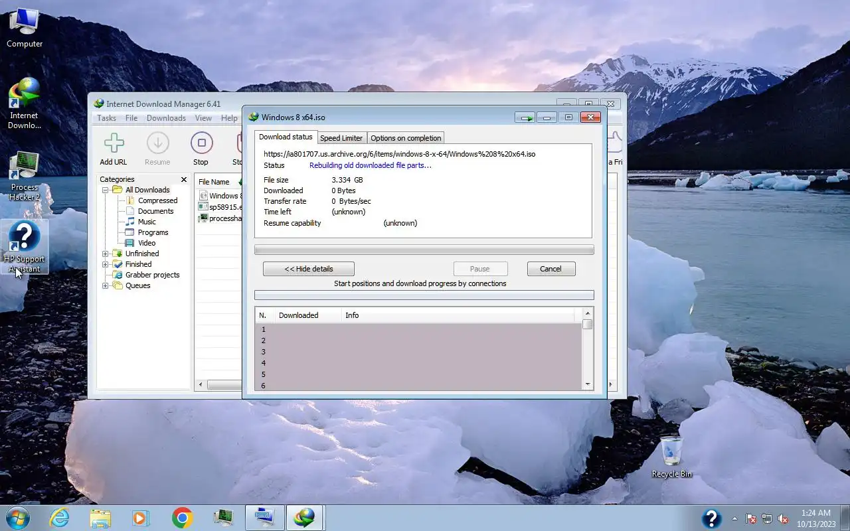Click the Downloaded column header
Screen dimensions: 850x531
pos(308,315)
